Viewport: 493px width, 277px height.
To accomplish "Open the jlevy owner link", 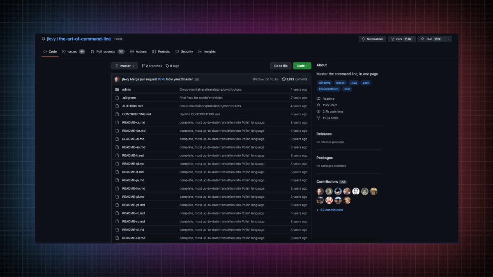I will click(x=51, y=39).
